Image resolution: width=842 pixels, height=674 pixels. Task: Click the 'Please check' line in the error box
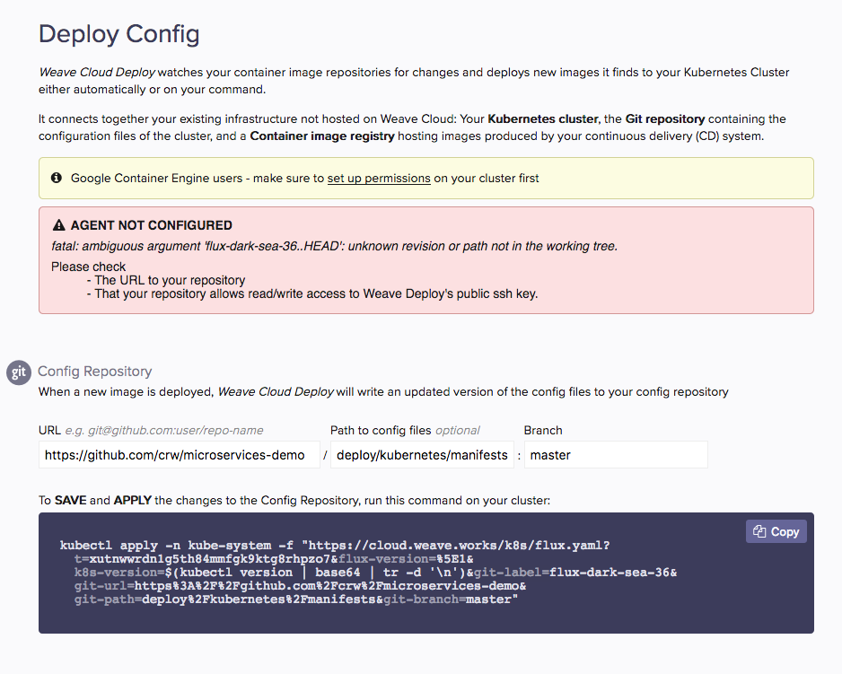[88, 267]
